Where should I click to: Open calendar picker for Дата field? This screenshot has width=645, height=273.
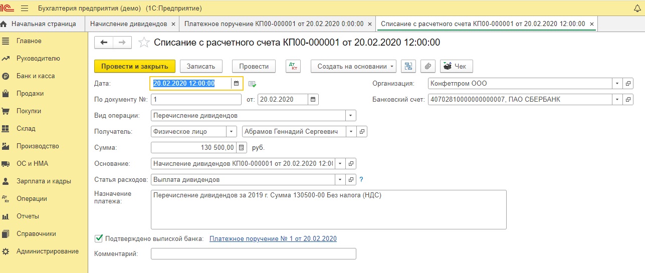pyautogui.click(x=237, y=84)
